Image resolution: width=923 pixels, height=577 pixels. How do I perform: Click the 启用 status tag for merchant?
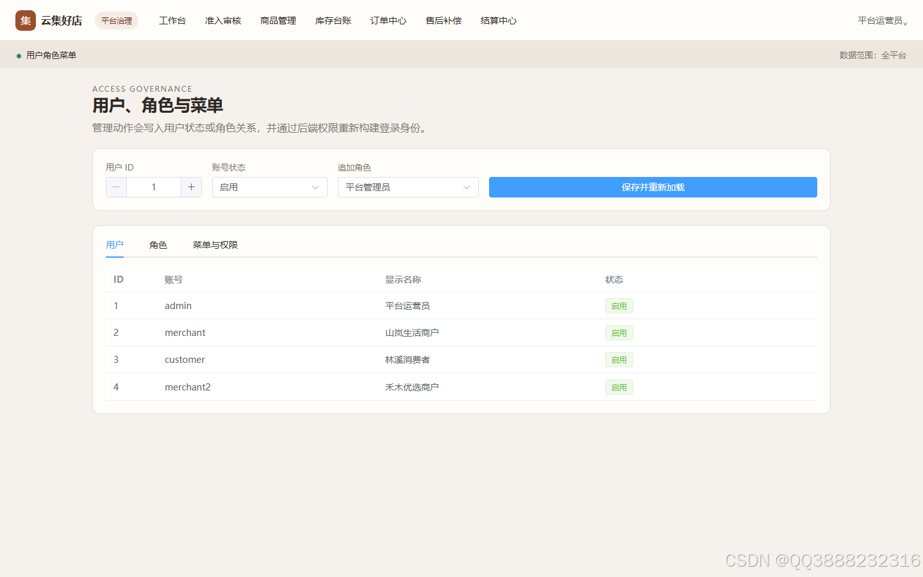(x=619, y=333)
